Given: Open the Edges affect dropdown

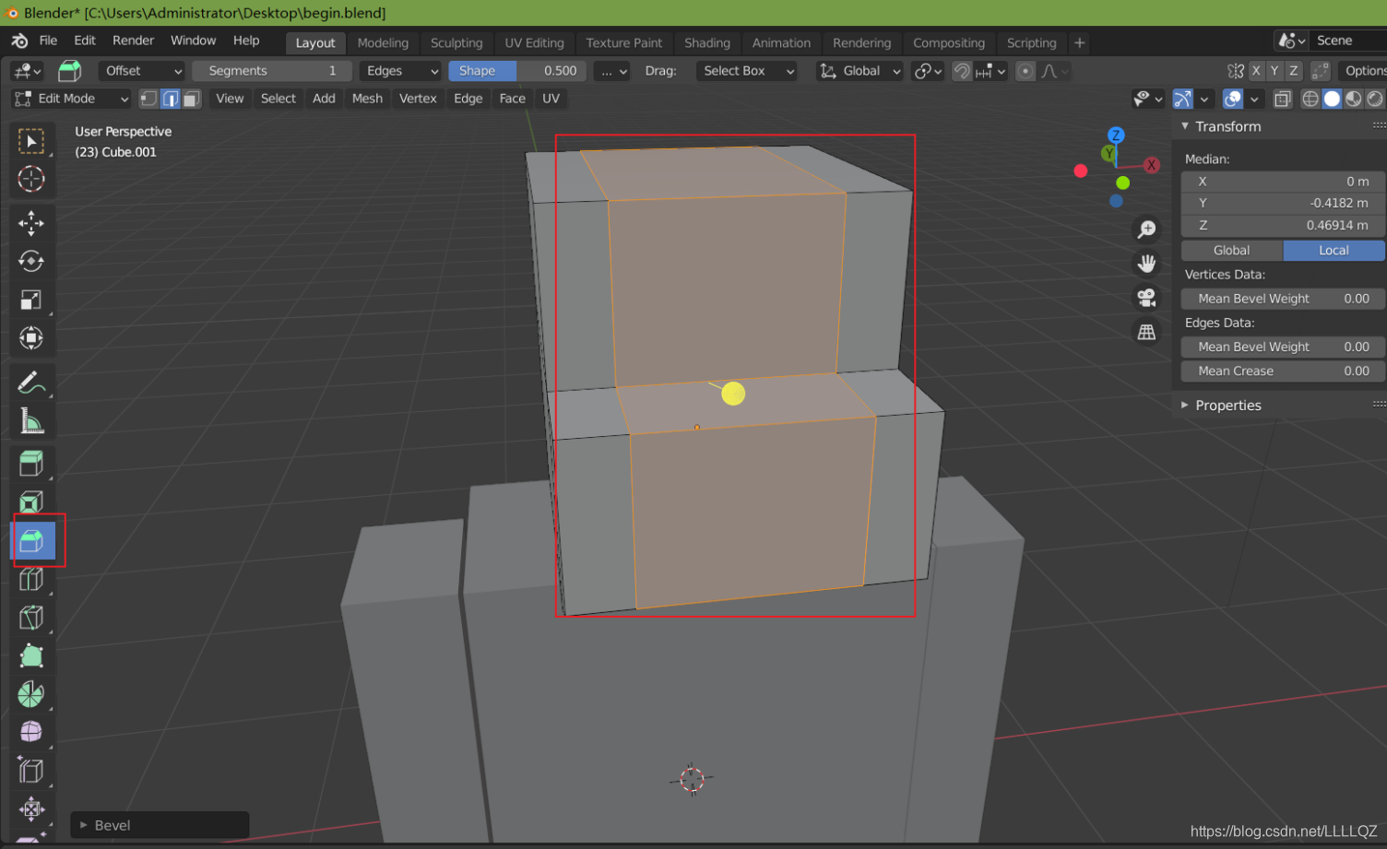Looking at the screenshot, I should tap(401, 71).
